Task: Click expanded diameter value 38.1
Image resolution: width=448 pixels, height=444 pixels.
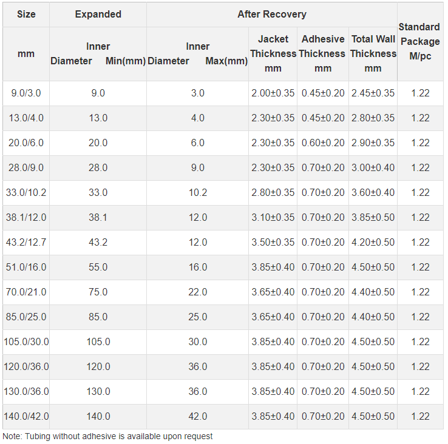Action: (x=98, y=217)
